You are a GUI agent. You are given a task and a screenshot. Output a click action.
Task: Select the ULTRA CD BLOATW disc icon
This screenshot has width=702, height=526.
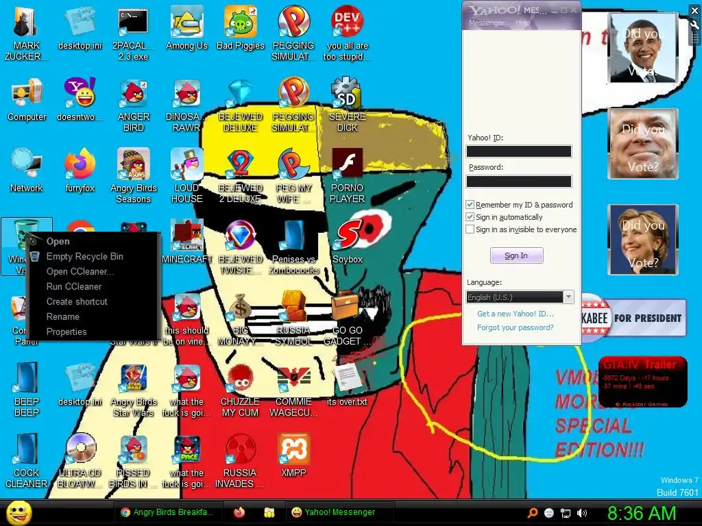pyautogui.click(x=80, y=460)
